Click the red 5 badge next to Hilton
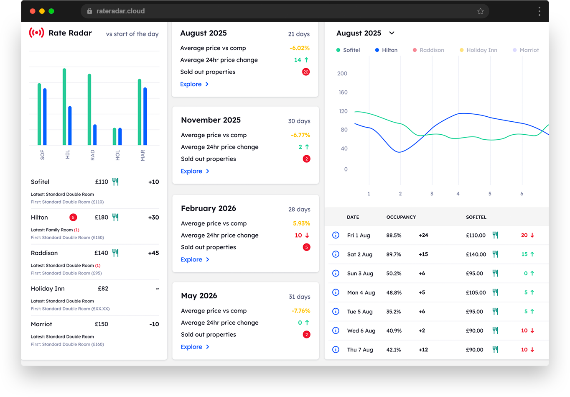 pos(73,218)
